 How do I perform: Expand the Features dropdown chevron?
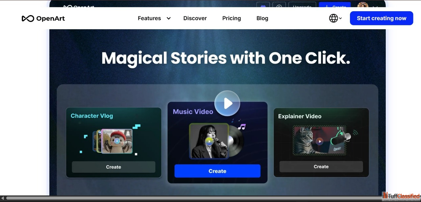tap(169, 18)
